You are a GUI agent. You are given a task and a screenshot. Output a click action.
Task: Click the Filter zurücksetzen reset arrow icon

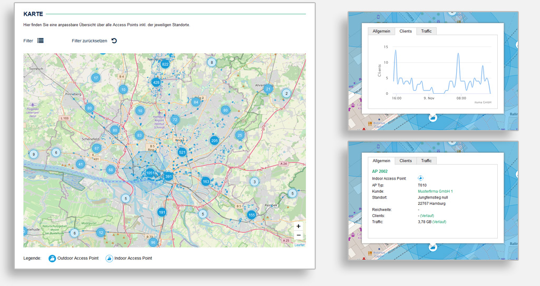(114, 41)
